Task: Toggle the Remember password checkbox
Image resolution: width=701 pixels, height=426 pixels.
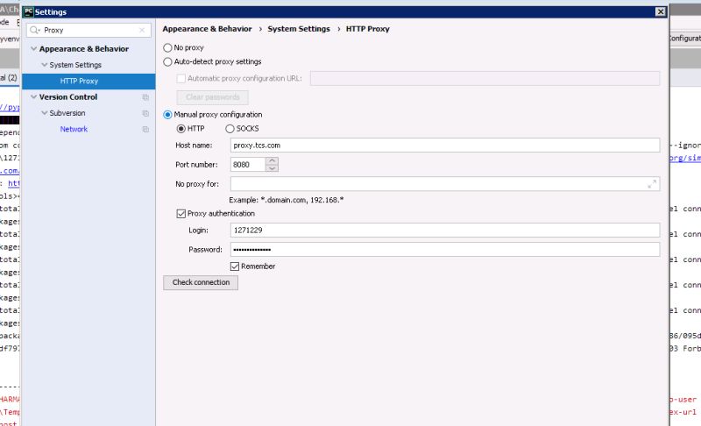Action: [x=235, y=266]
